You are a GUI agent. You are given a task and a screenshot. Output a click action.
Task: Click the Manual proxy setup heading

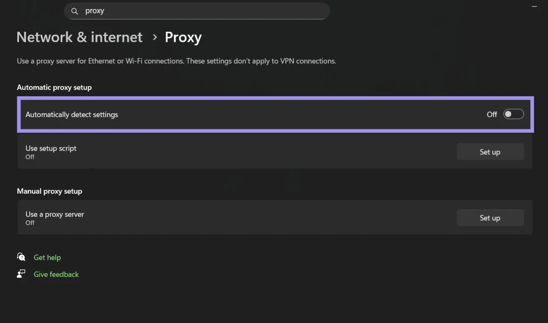click(x=49, y=191)
